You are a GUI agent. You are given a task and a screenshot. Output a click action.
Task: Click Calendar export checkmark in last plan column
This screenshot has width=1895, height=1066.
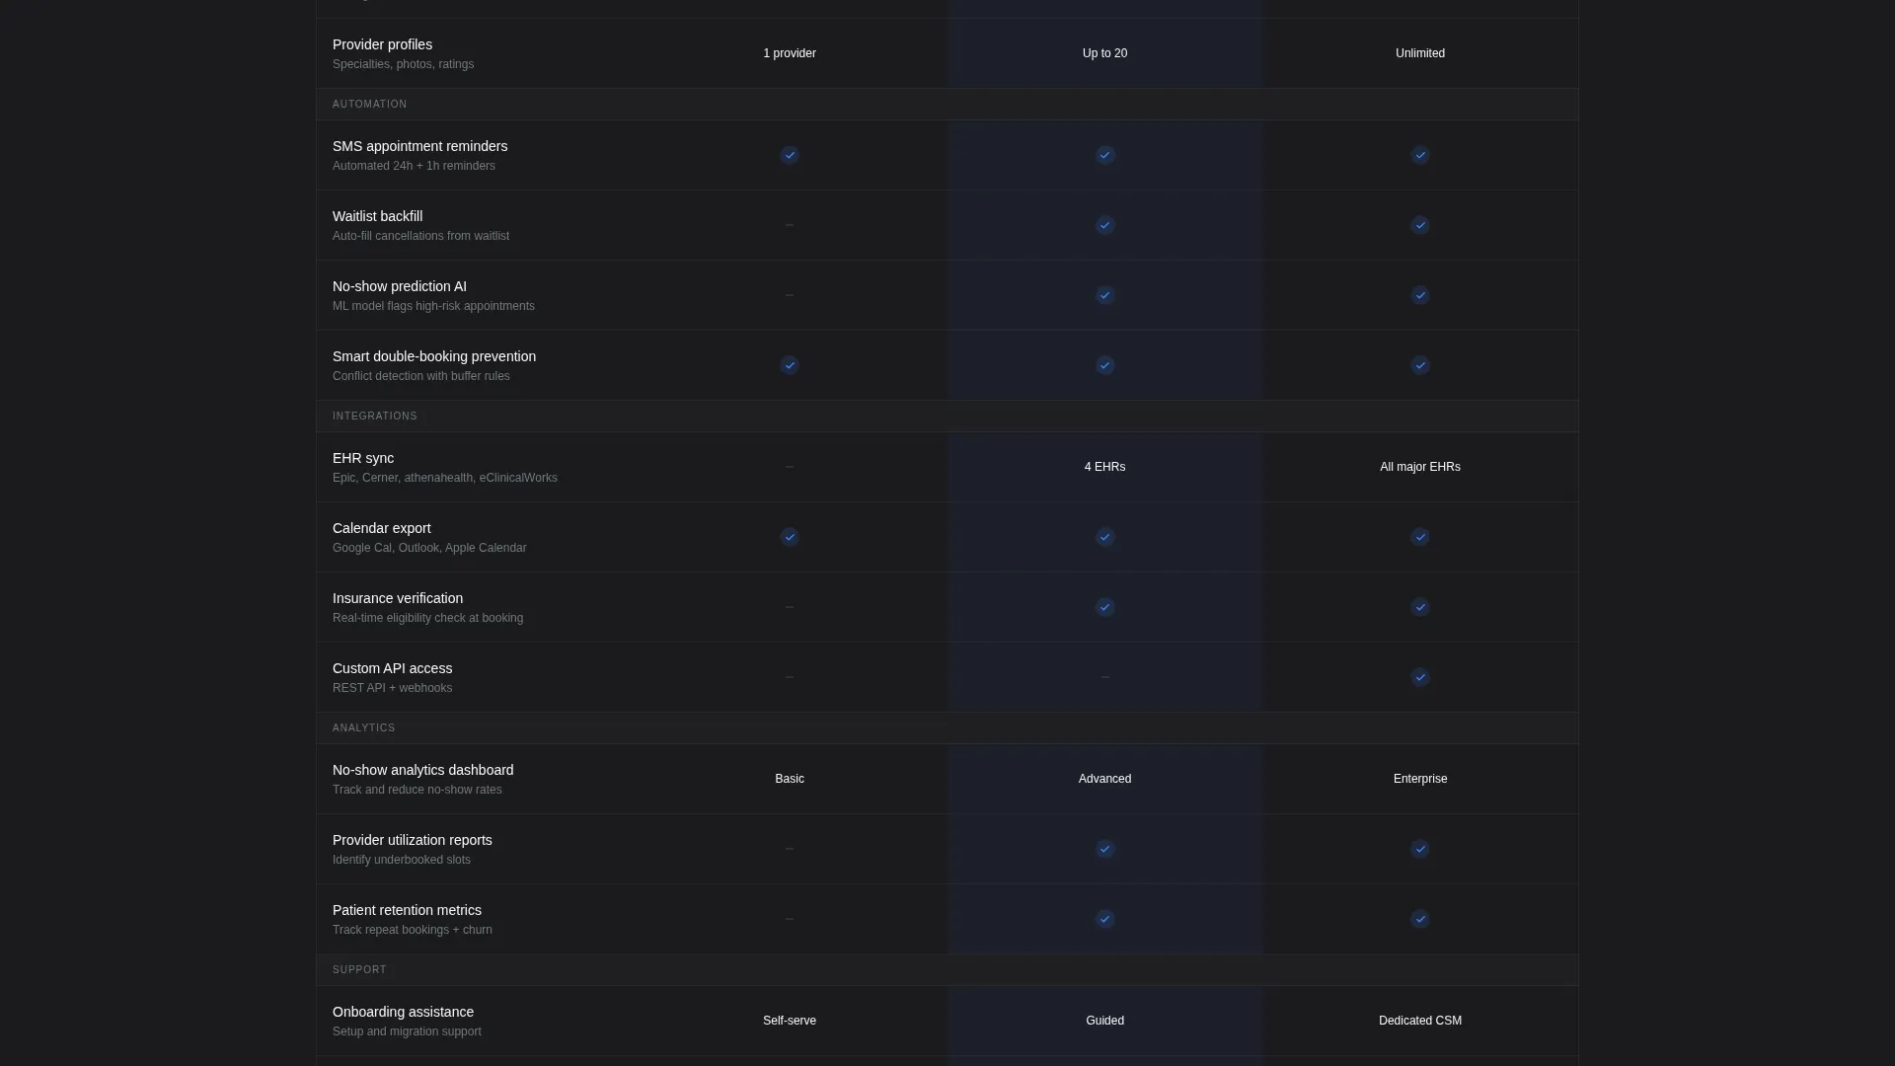tap(1420, 537)
